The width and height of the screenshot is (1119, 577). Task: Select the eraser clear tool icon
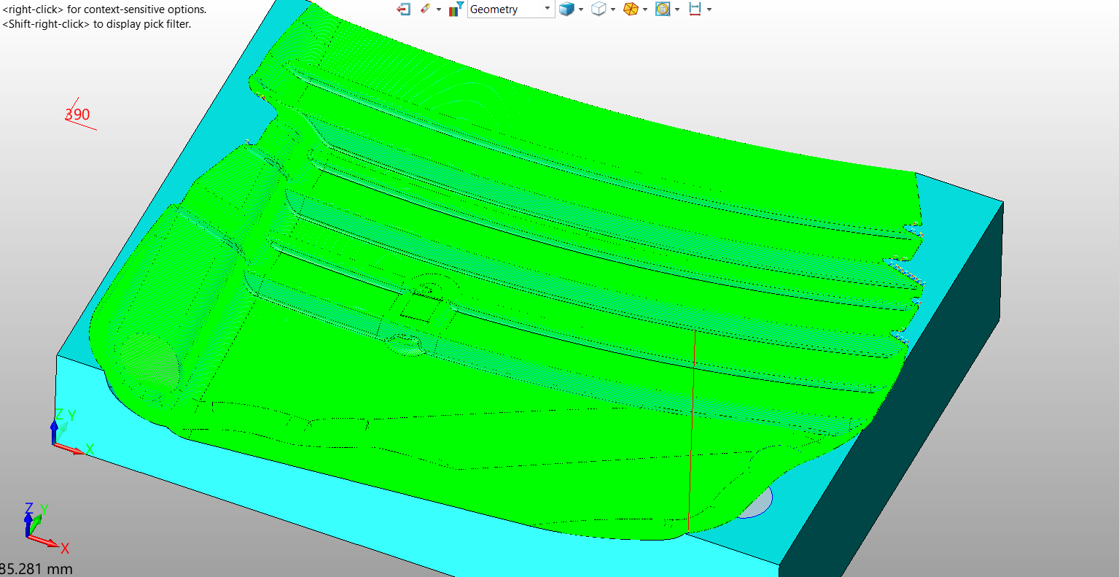coord(426,9)
